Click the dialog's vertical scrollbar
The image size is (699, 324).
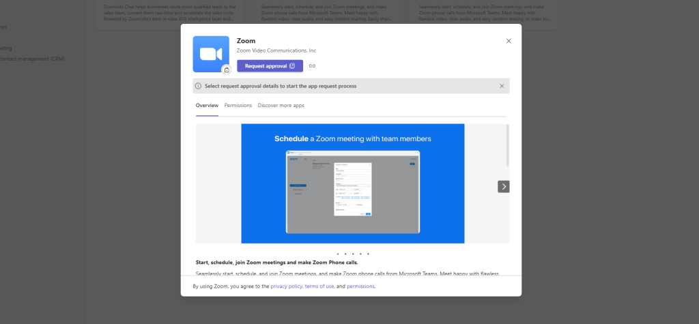[x=507, y=145]
